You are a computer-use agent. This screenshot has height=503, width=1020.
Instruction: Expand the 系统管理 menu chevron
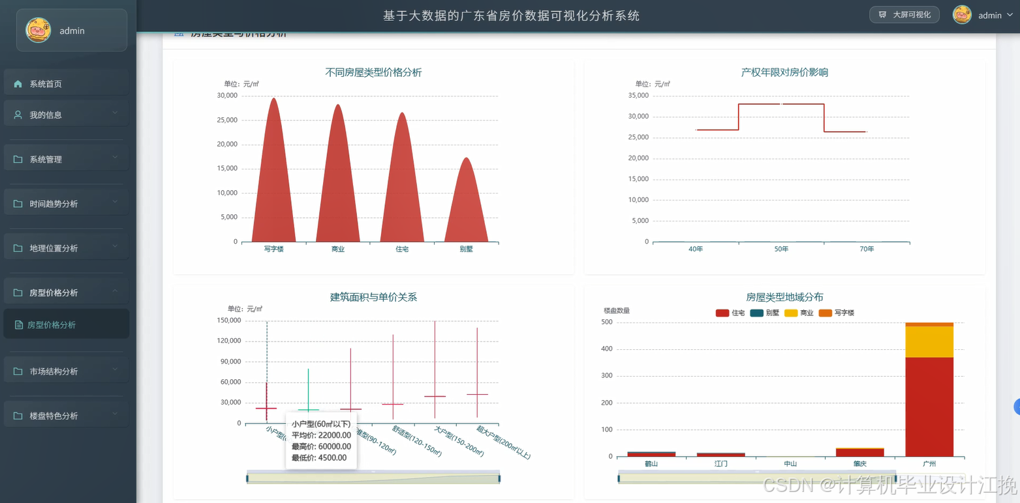point(115,157)
